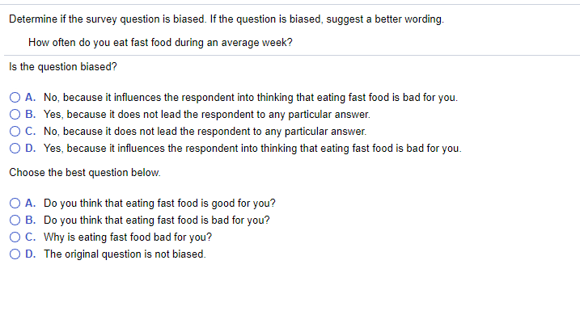Screen dimensions: 580x315
Task: Choose radio C: Why is eating fast food bad
Action: pos(15,237)
